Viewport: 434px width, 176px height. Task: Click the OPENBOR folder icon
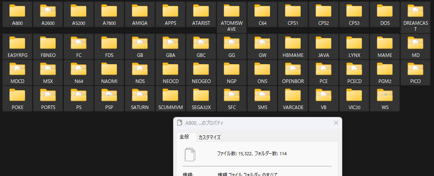pyautogui.click(x=293, y=69)
